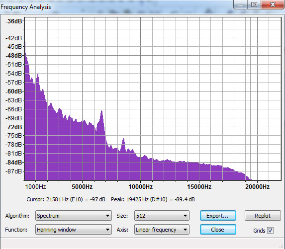
Task: Click the spectrum peak near 6500 Hz
Action: (x=101, y=111)
